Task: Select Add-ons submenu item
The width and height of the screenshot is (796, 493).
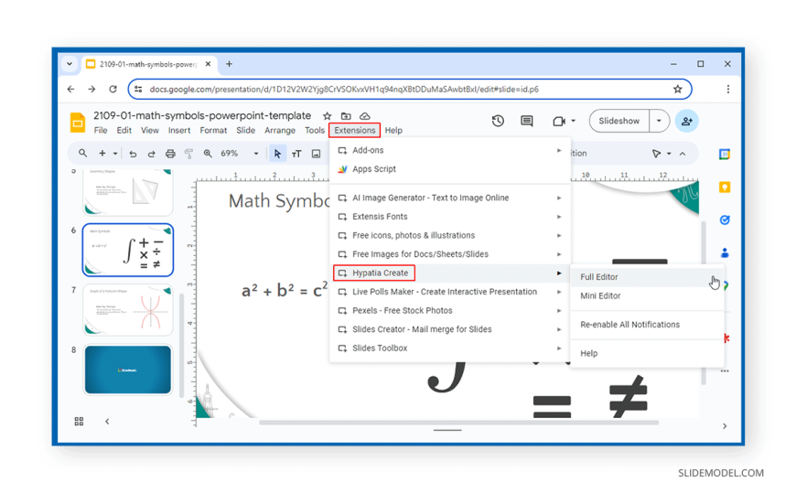Action: point(450,150)
